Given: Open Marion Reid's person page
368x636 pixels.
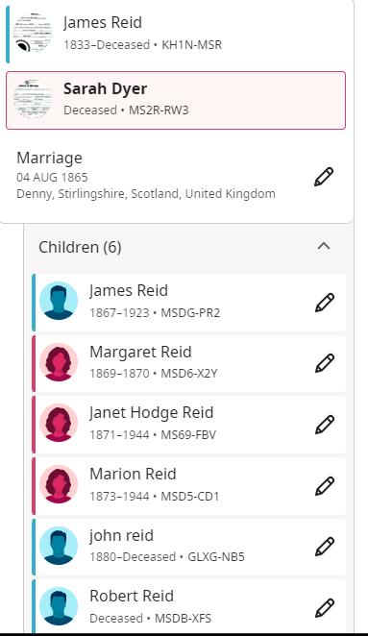Looking at the screenshot, I should click(133, 474).
